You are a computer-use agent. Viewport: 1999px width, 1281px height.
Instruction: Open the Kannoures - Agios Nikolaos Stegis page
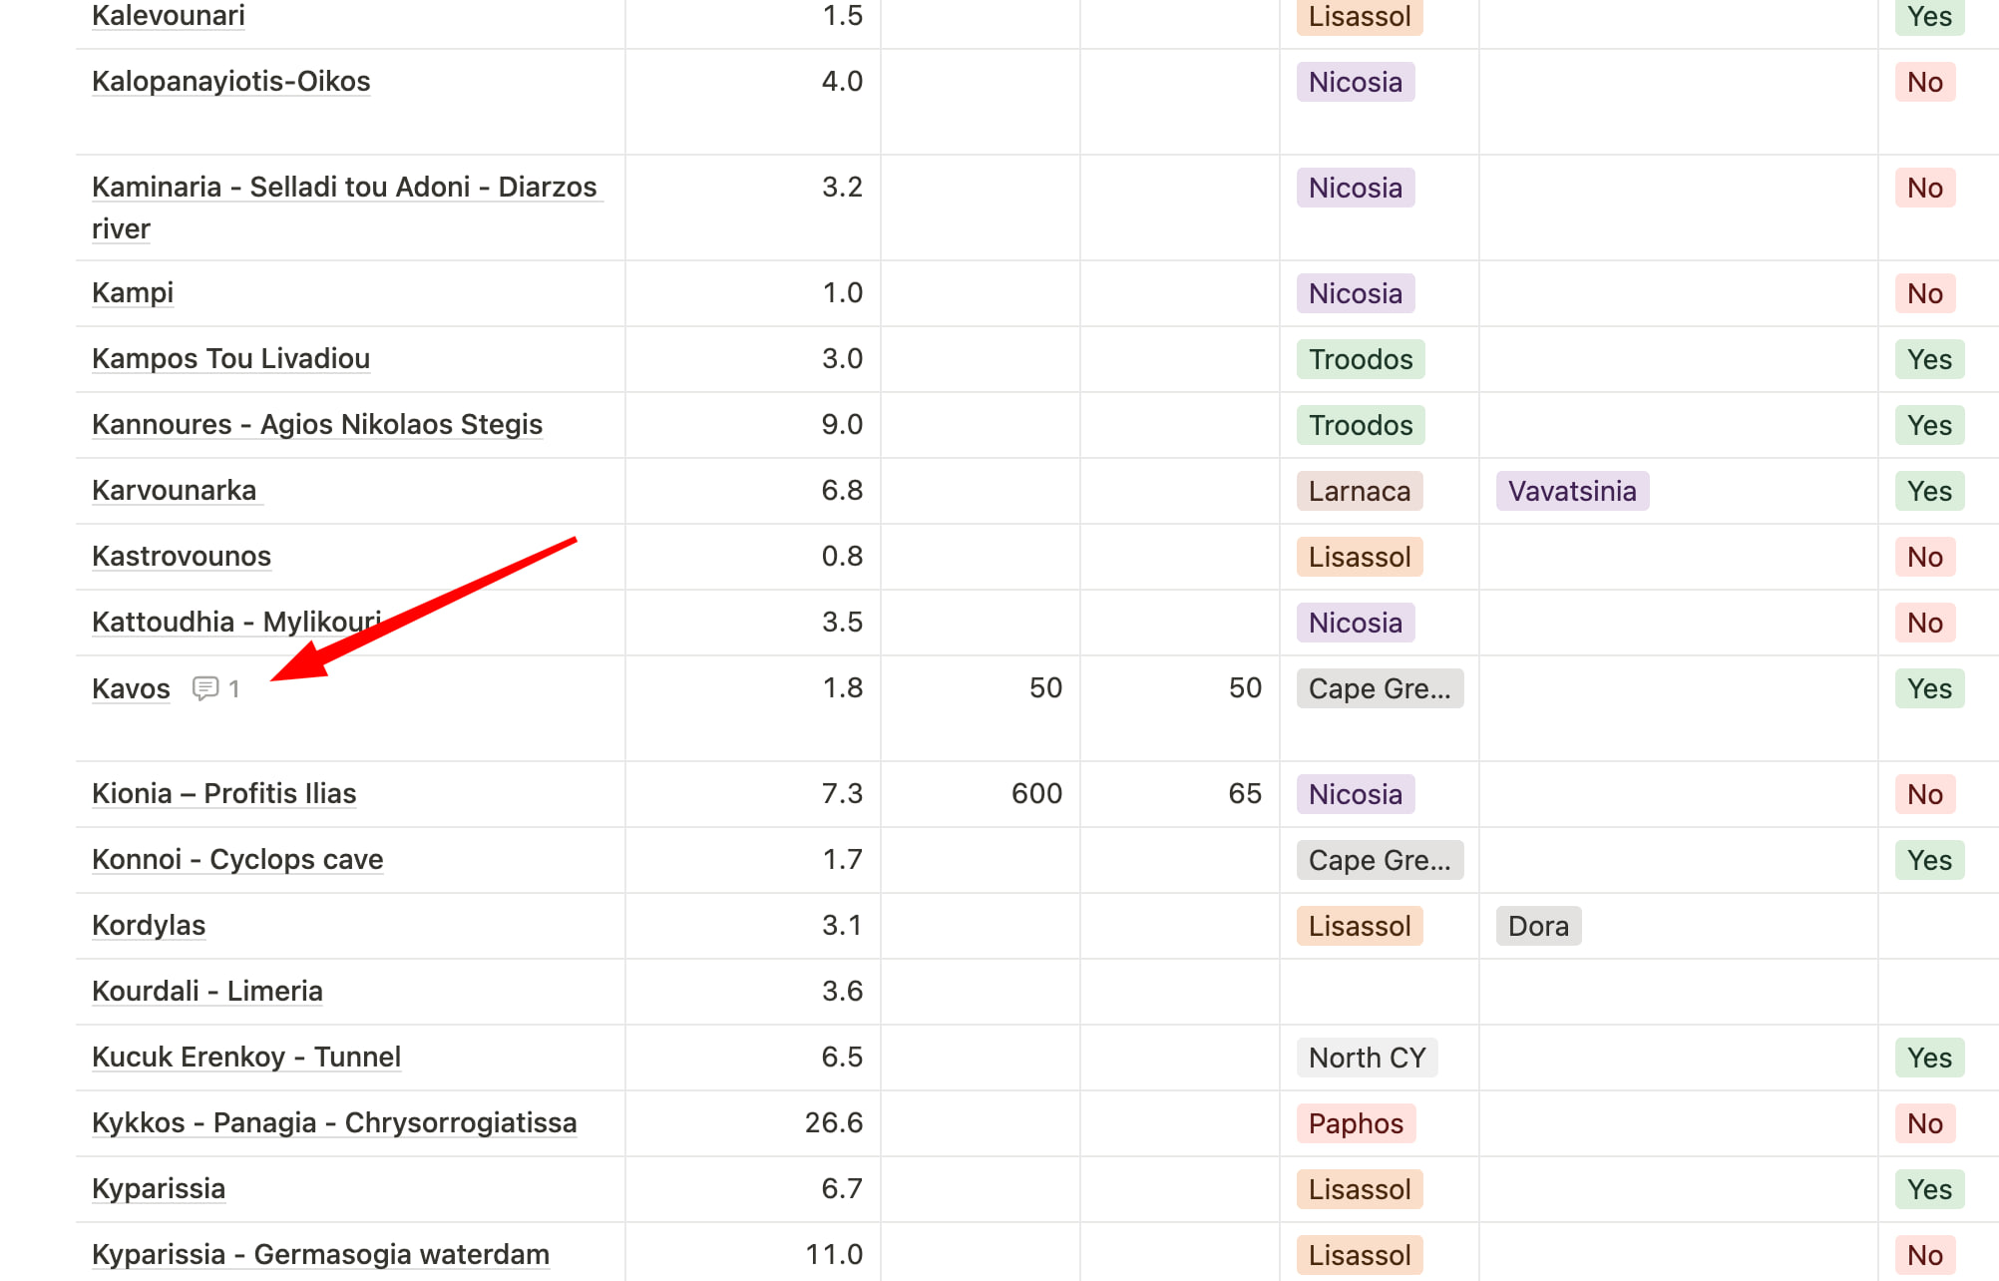(316, 424)
